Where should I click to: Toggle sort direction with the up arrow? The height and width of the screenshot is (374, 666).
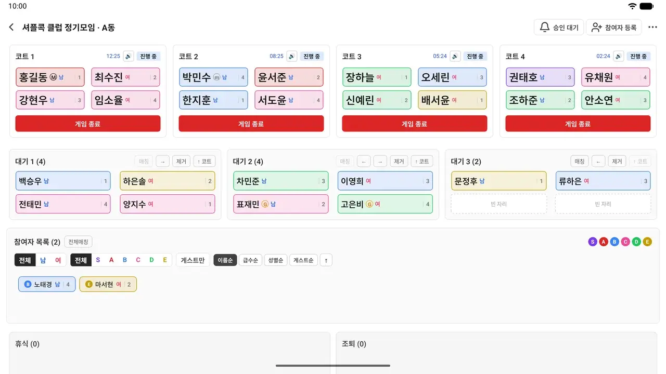pyautogui.click(x=326, y=260)
